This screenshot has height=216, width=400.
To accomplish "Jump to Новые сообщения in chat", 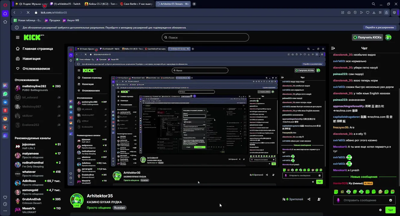I will [364, 177].
